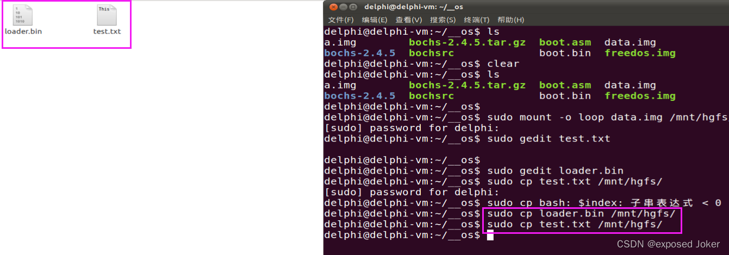Open the 帮助(H) menu
Screen dimensions: 729x255
[x=510, y=20]
